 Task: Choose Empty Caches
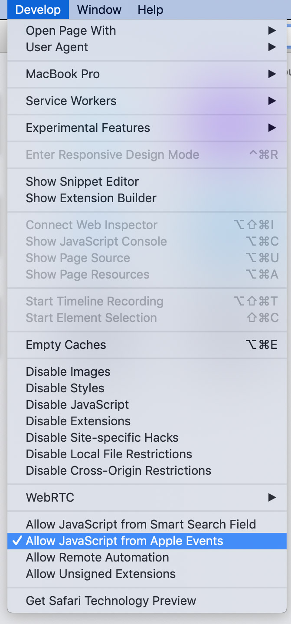pos(66,345)
